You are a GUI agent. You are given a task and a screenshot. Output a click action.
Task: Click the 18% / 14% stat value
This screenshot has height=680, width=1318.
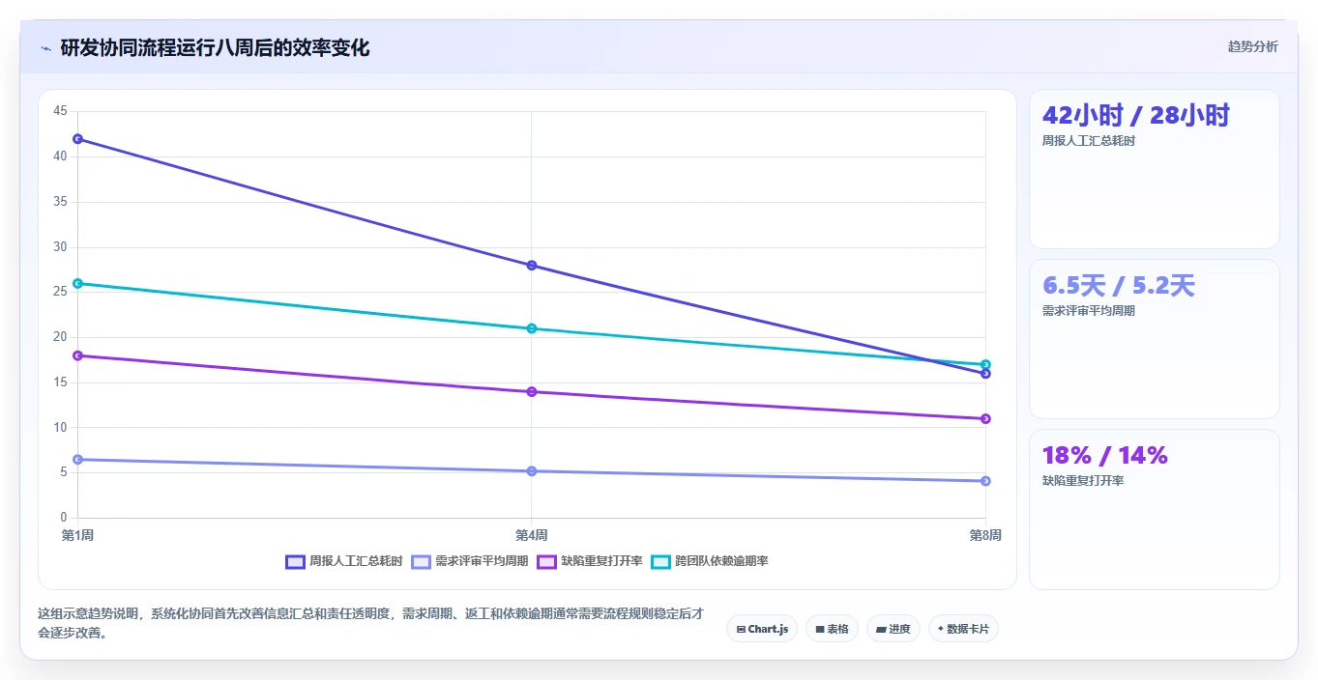1105,455
